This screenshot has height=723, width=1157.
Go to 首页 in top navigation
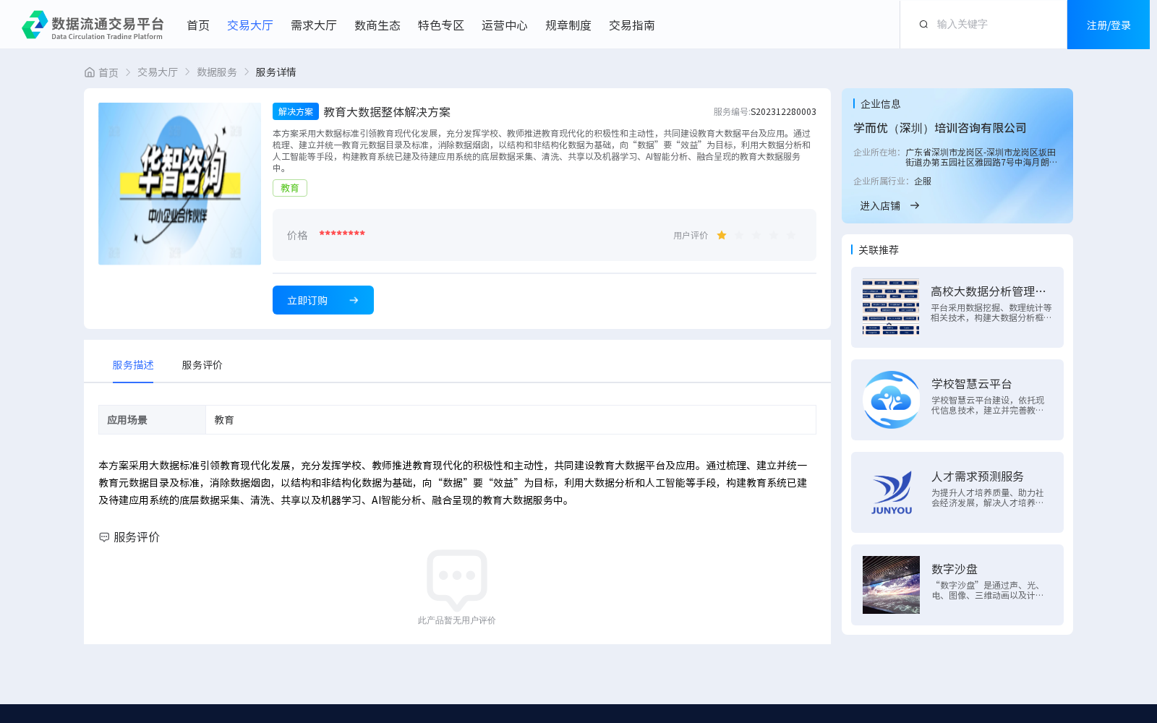coord(198,25)
